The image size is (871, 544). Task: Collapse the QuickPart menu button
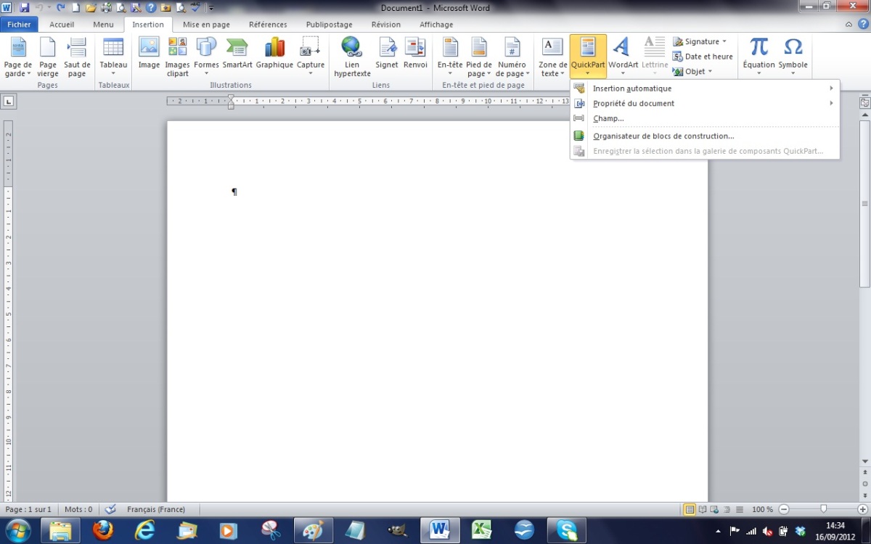(588, 57)
